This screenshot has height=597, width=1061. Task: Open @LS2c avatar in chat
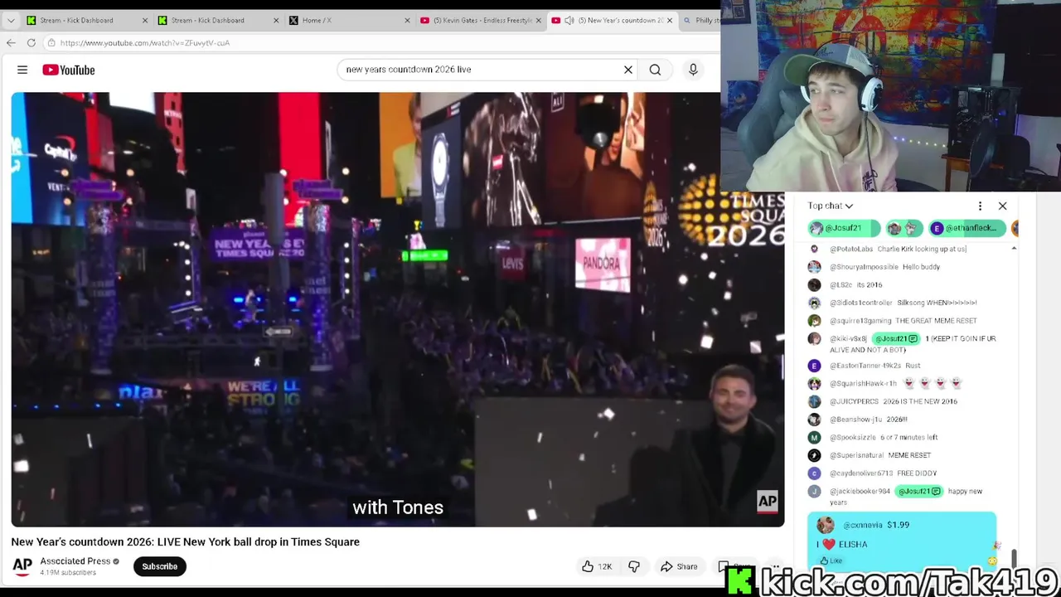pyautogui.click(x=814, y=284)
